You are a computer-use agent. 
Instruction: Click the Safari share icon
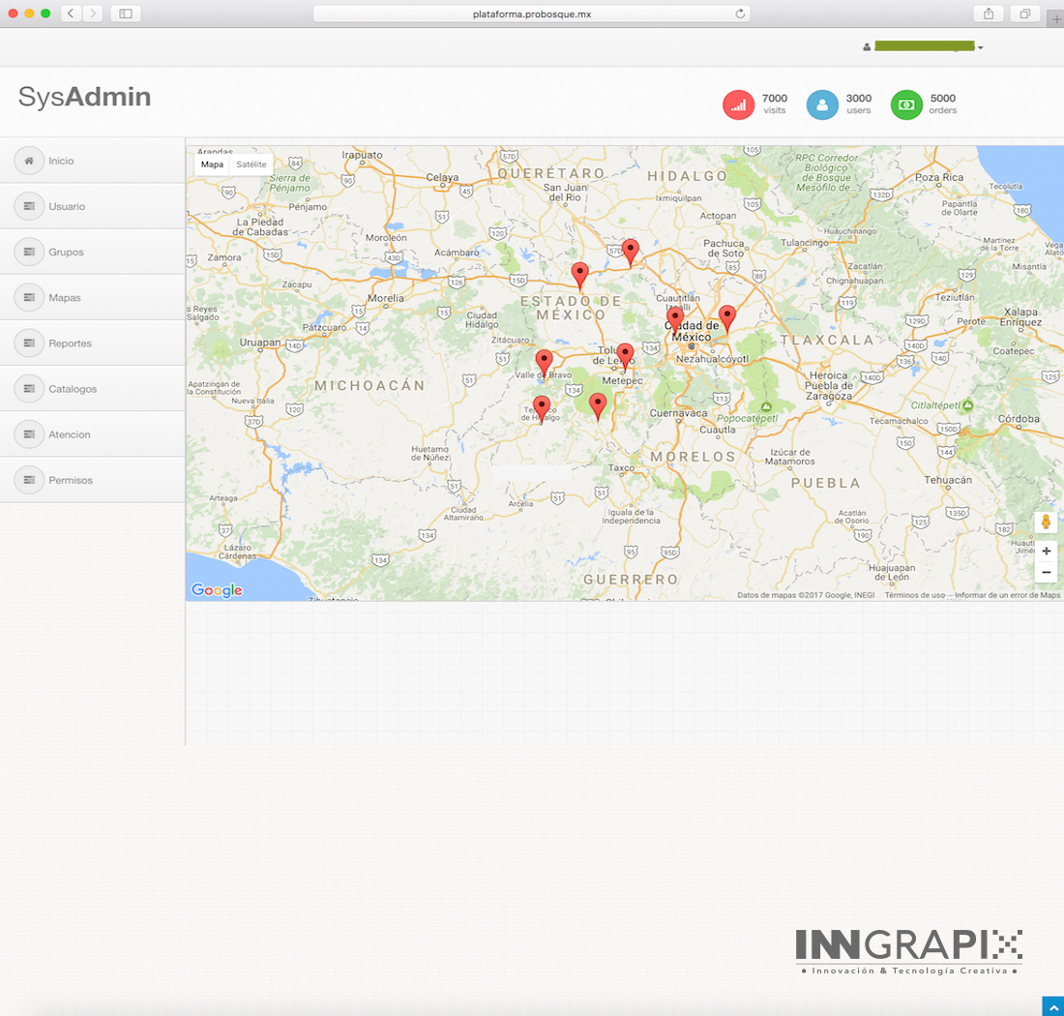989,14
